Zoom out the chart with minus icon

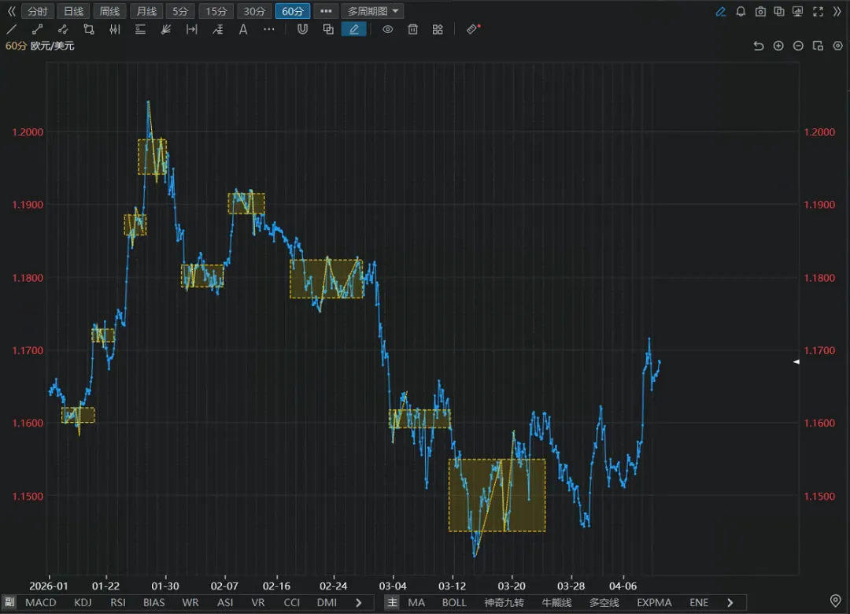pos(798,46)
